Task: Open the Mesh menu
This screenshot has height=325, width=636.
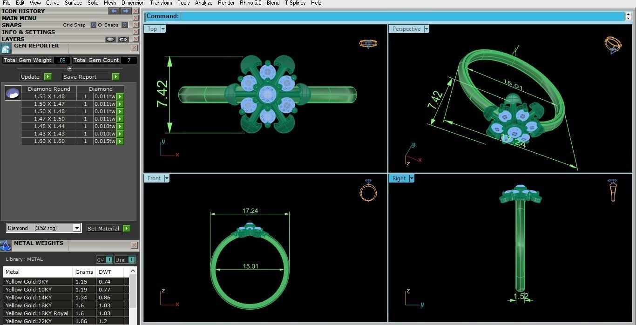Action: pyautogui.click(x=110, y=3)
